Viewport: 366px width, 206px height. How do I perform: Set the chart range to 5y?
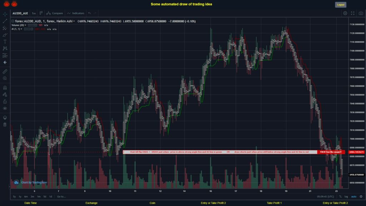pyautogui.click(x=14, y=196)
